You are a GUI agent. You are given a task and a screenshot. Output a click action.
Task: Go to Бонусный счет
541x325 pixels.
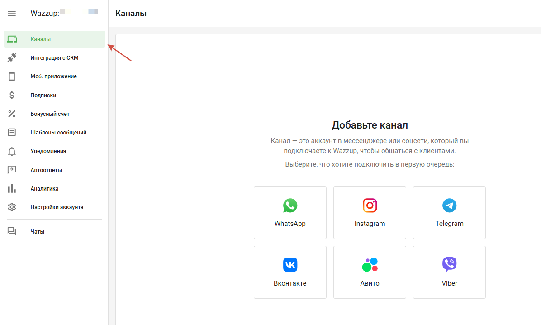[x=50, y=114]
